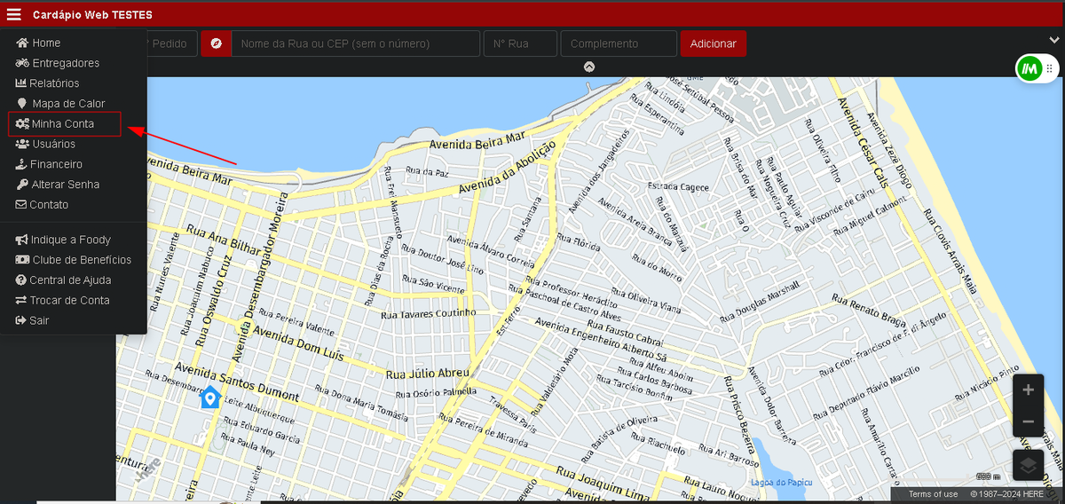Go to Financeiro section
The image size is (1065, 504).
(x=56, y=164)
